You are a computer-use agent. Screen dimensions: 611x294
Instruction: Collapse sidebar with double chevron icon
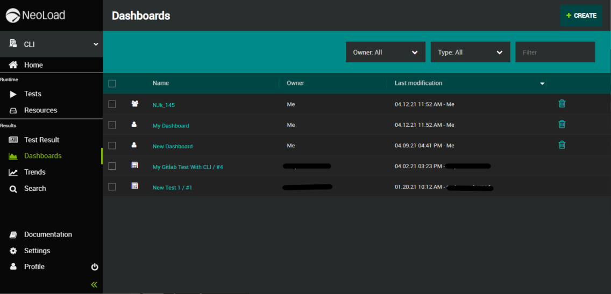[x=94, y=285]
